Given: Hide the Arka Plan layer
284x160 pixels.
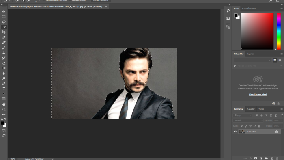Looking at the screenshot, I should tap(235, 132).
